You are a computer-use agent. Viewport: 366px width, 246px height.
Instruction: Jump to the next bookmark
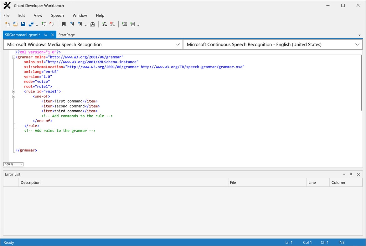(80, 24)
